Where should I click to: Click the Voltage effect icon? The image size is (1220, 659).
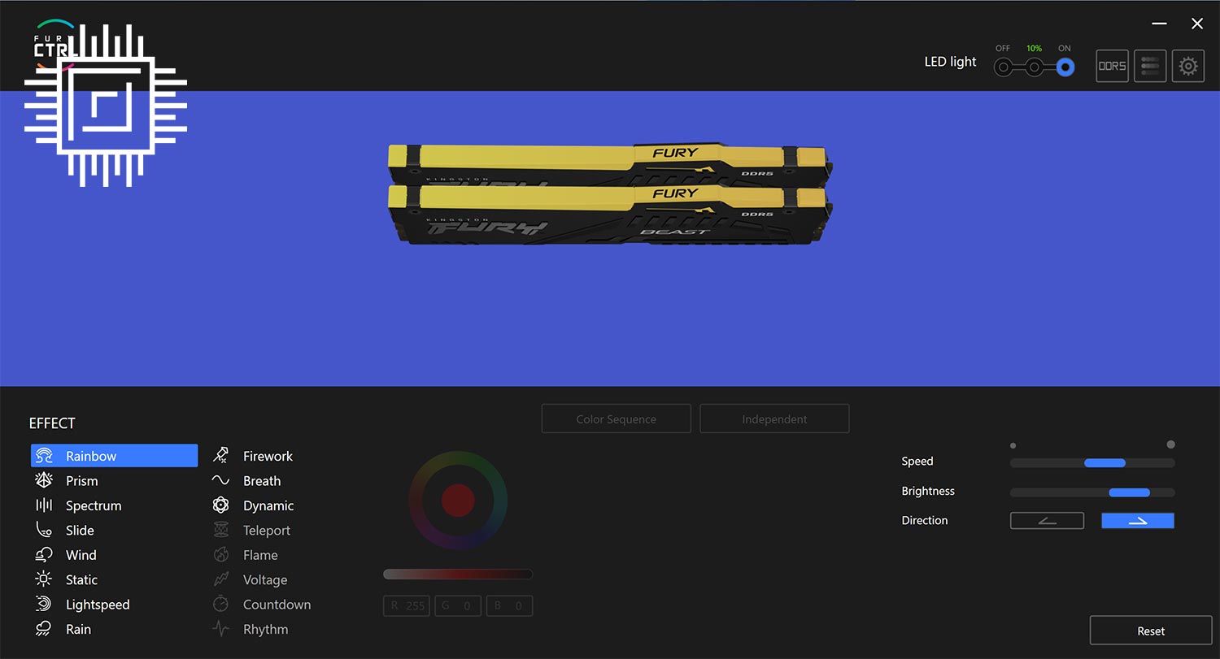tap(220, 579)
